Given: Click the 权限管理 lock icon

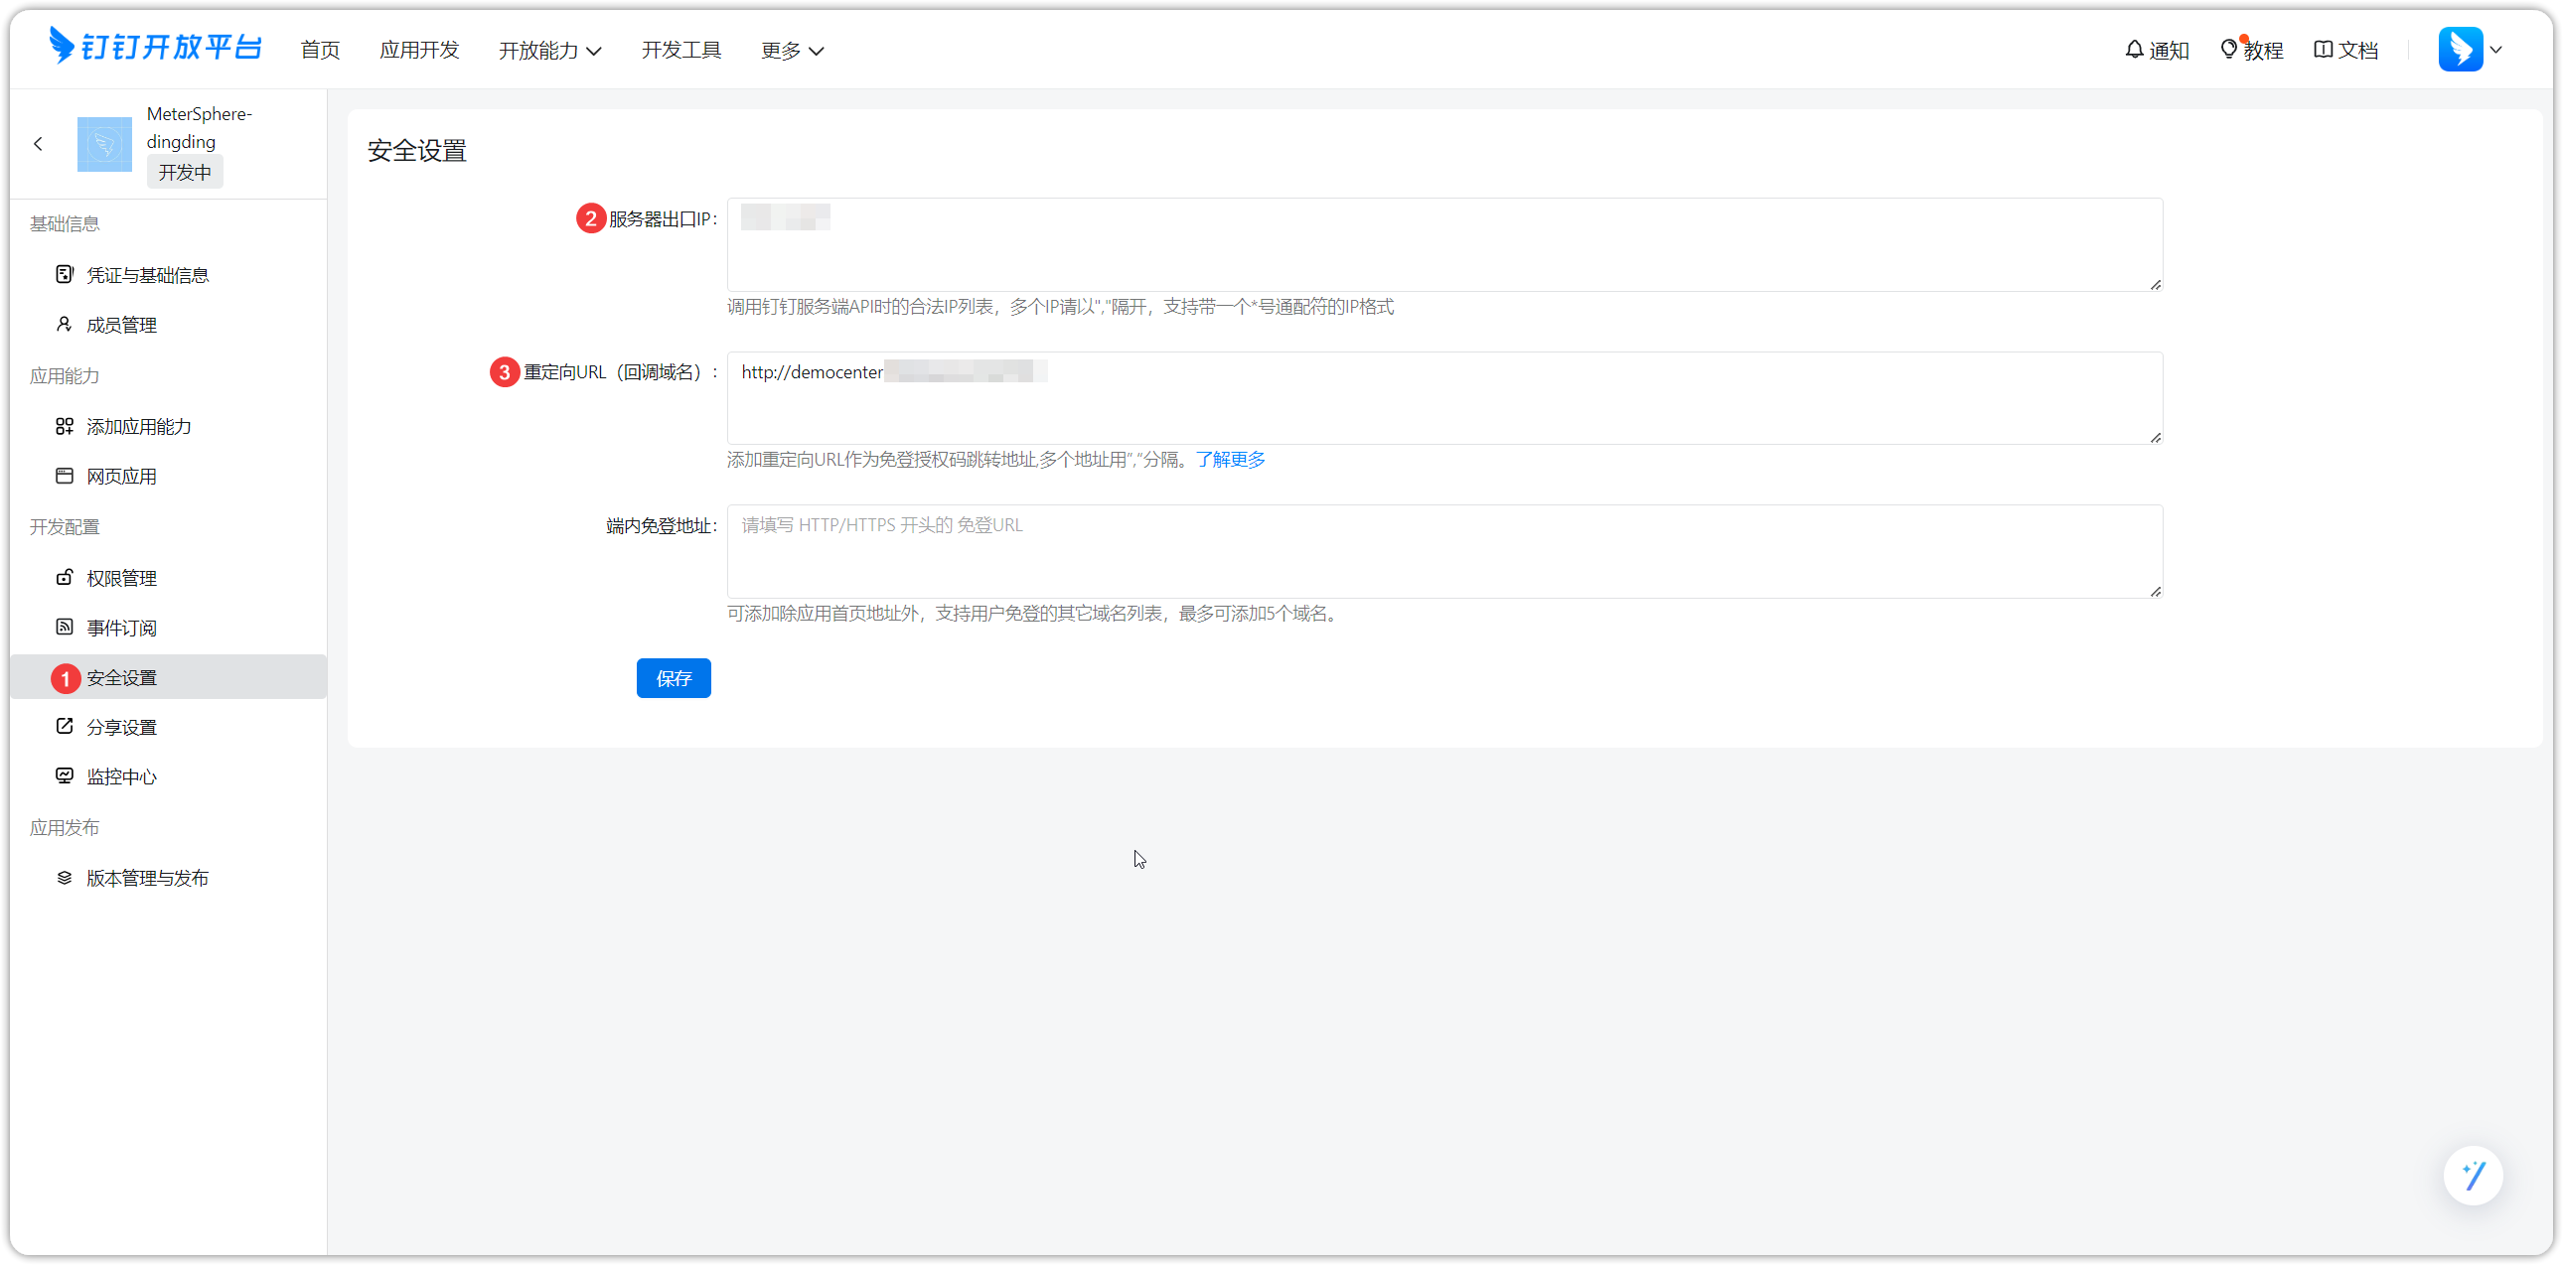Looking at the screenshot, I should tap(65, 577).
